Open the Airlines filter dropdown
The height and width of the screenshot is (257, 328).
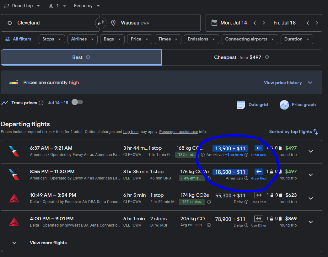point(83,39)
